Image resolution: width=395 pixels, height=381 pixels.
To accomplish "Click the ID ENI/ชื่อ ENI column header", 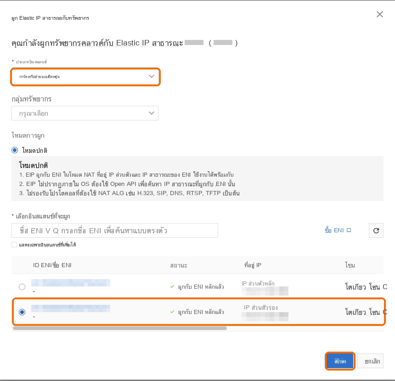I will 52,265.
